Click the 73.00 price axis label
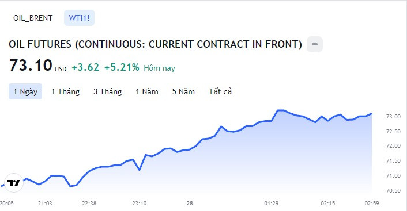The image size is (407, 211). [393, 117]
